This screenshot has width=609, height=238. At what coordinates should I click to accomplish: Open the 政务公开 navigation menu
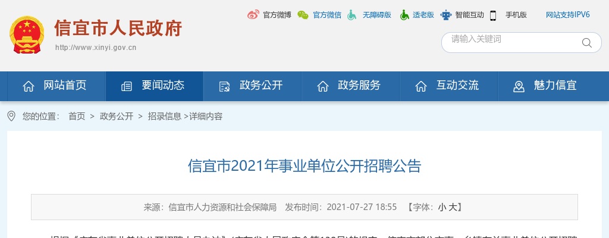pyautogui.click(x=252, y=86)
